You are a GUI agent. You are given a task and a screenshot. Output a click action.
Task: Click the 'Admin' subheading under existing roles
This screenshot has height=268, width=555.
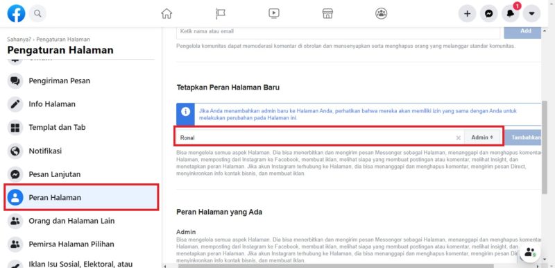[186, 232]
